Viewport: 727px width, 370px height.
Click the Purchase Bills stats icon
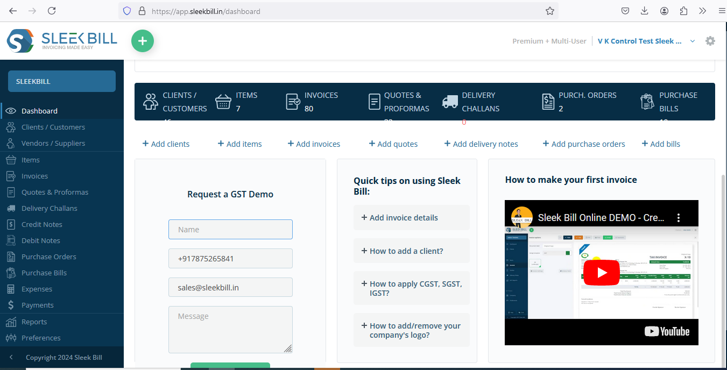(647, 101)
